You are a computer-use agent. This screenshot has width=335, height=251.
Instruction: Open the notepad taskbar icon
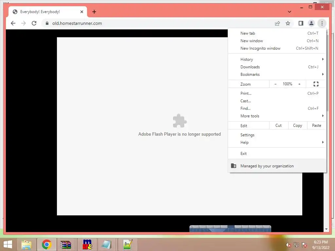click(106, 244)
